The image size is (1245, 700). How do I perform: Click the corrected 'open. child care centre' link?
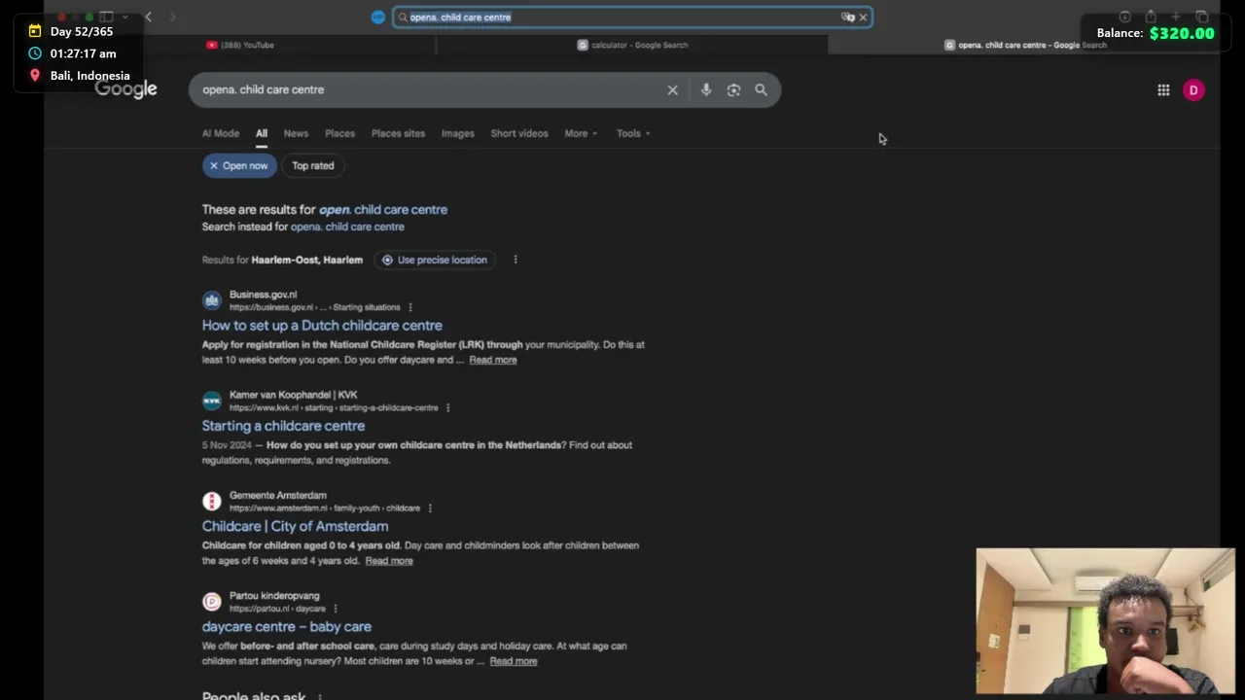[383, 209]
